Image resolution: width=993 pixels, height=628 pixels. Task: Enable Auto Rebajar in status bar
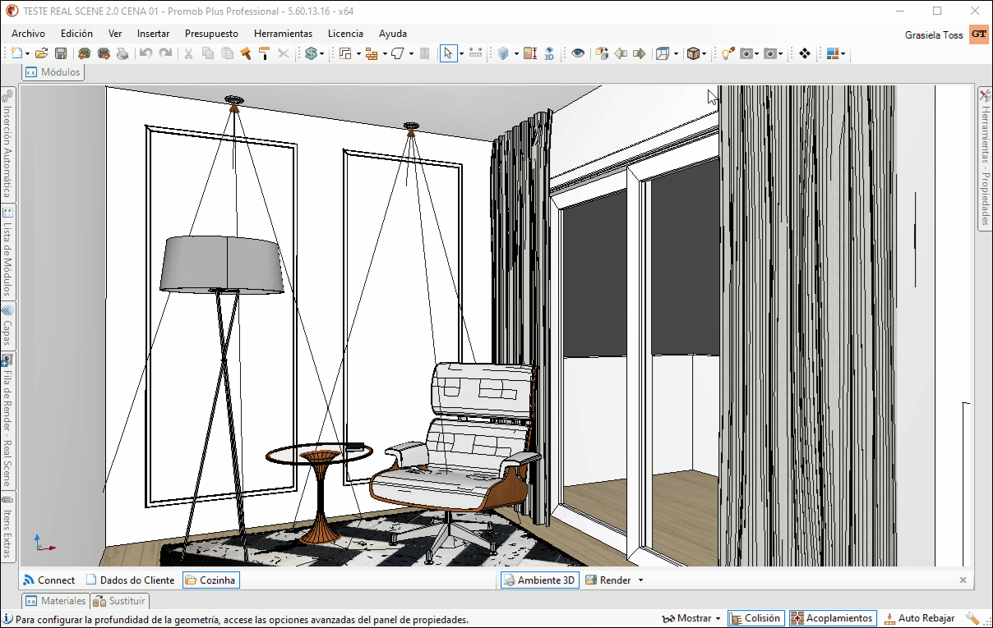pos(919,618)
